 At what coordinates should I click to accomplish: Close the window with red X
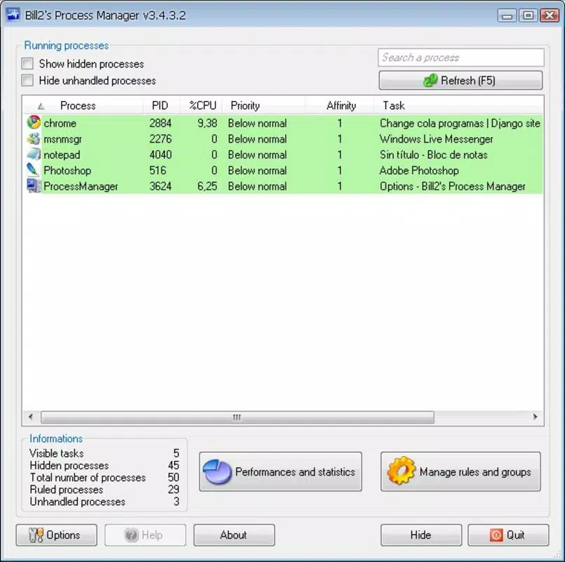coord(549,16)
